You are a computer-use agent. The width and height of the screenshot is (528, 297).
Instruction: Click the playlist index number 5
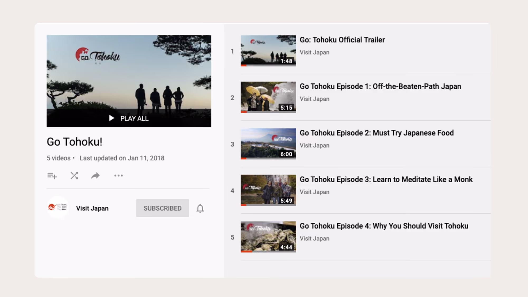click(x=232, y=237)
